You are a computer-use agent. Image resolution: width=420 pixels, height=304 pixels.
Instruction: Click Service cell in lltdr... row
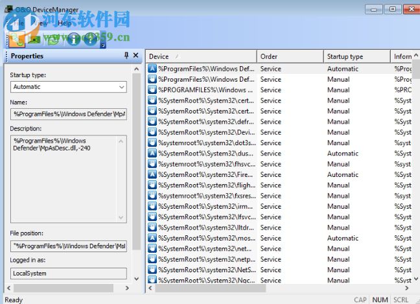[x=270, y=228]
